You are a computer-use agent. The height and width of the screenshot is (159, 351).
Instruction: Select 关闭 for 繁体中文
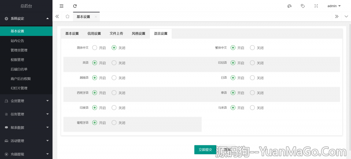pyautogui.click(x=256, y=48)
